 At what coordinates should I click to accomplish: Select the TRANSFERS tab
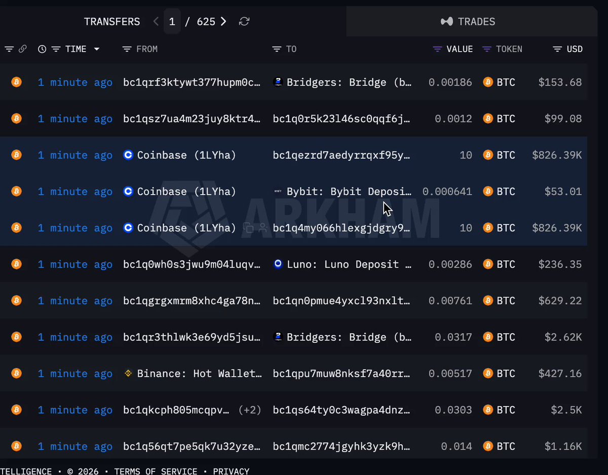pos(112,22)
